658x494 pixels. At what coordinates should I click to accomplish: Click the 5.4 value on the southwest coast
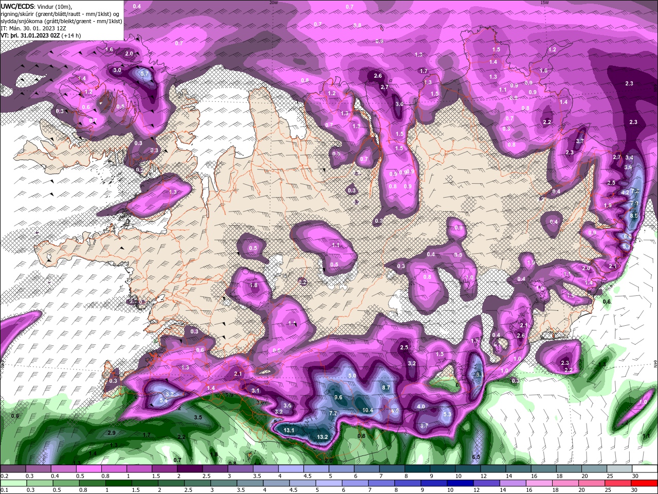point(164,400)
